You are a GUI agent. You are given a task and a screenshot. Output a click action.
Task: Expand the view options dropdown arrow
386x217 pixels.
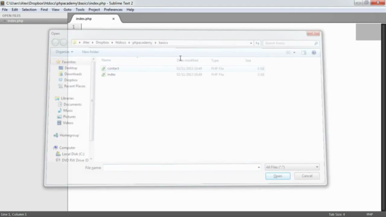pyautogui.click(x=294, y=52)
